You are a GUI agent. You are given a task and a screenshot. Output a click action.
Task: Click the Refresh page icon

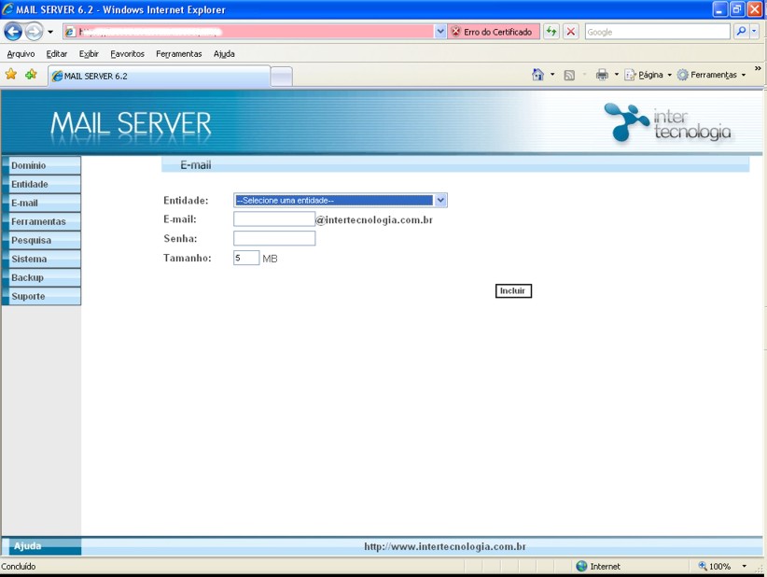(551, 32)
